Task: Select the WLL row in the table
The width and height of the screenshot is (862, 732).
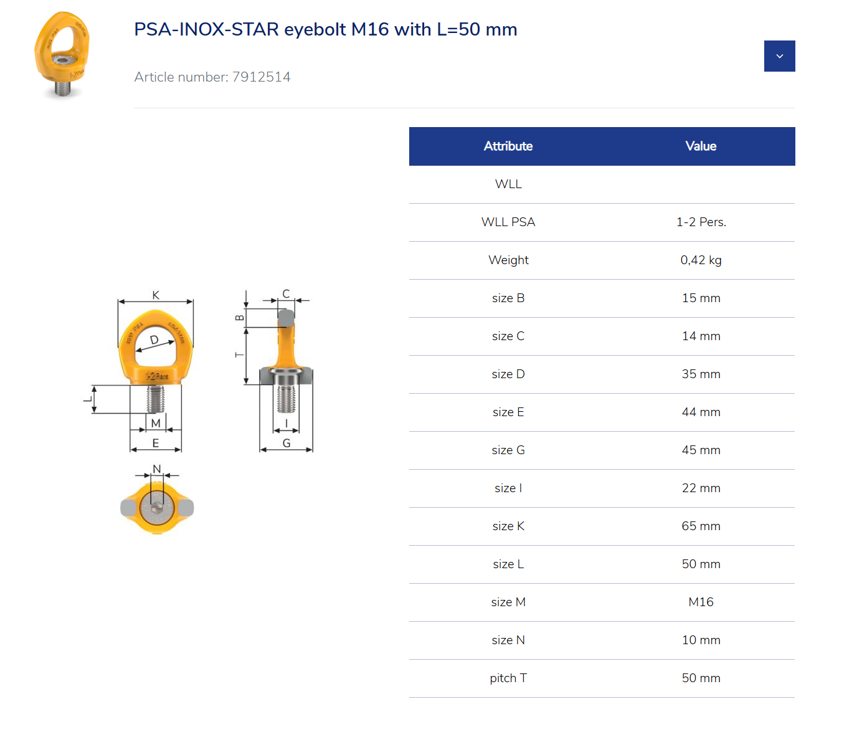Action: [508, 184]
